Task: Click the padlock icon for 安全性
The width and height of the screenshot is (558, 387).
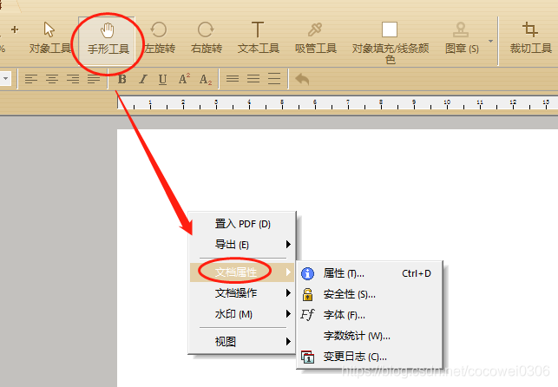Action: [x=308, y=294]
